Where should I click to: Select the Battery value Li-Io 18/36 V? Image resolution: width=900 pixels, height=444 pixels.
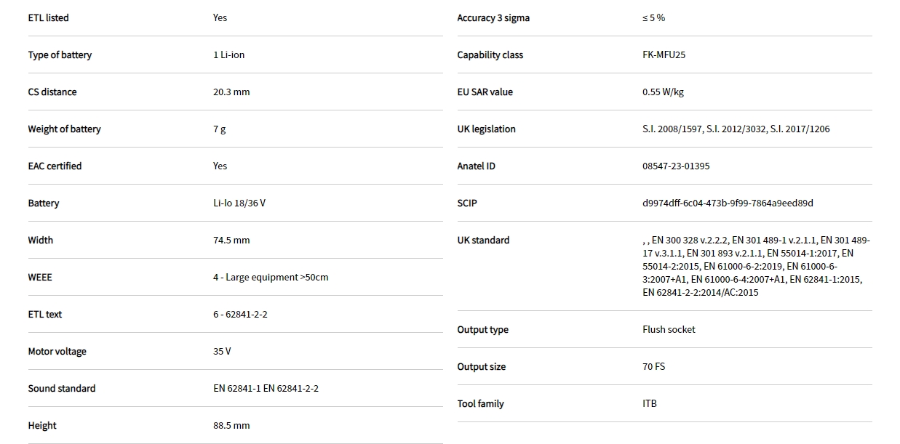coord(239,203)
